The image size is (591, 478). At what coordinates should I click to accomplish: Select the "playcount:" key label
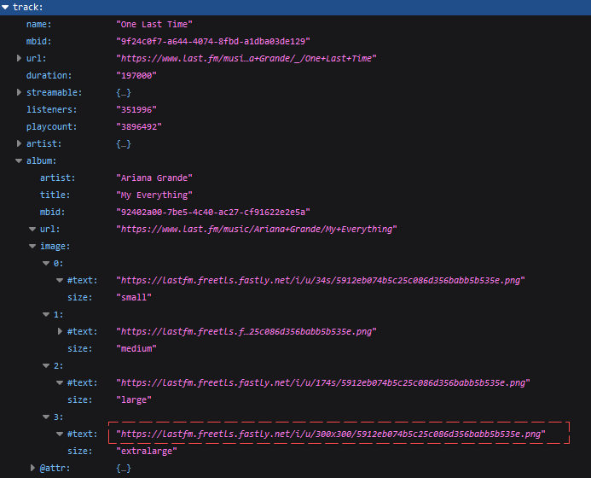[x=52, y=127]
